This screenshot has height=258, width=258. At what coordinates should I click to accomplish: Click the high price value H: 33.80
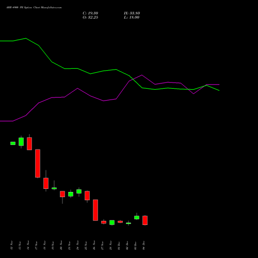point(132,13)
